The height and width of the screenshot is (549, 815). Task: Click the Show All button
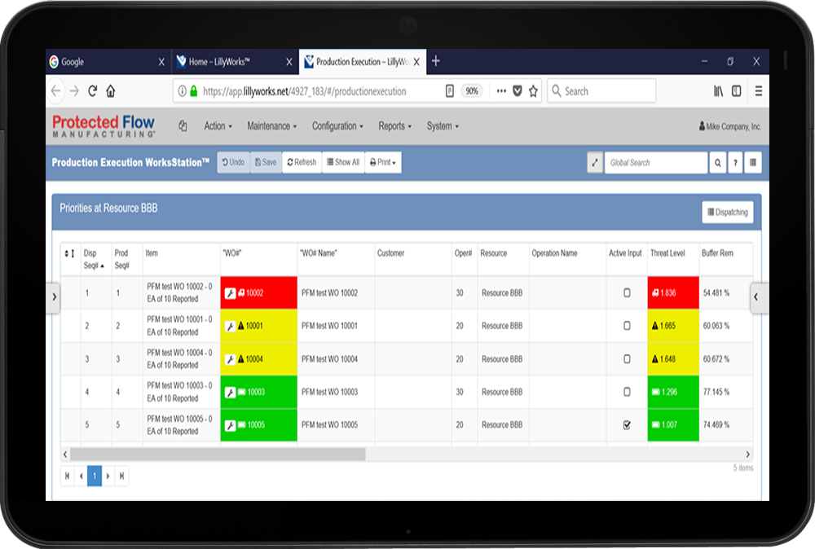point(344,163)
